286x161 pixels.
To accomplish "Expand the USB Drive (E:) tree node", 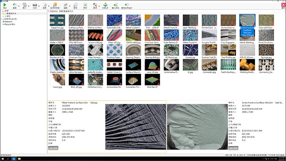I will click(x=1, y=18).
